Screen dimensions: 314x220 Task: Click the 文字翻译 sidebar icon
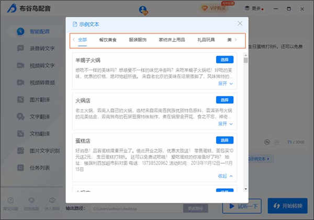pos(20,117)
